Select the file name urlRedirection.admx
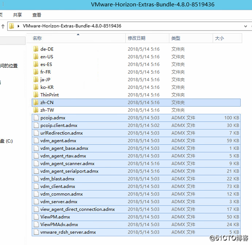This screenshot has height=245, width=252. (x=62, y=133)
